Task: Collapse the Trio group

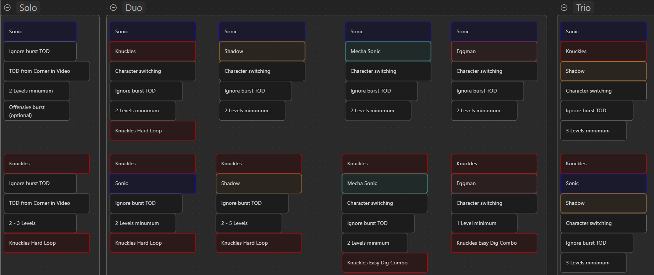Action: click(x=564, y=8)
